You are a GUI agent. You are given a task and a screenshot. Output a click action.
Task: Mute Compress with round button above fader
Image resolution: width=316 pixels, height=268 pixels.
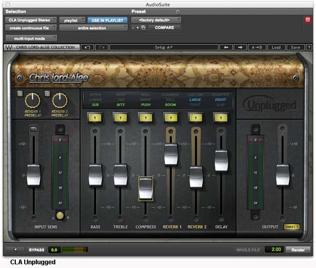coord(145,132)
